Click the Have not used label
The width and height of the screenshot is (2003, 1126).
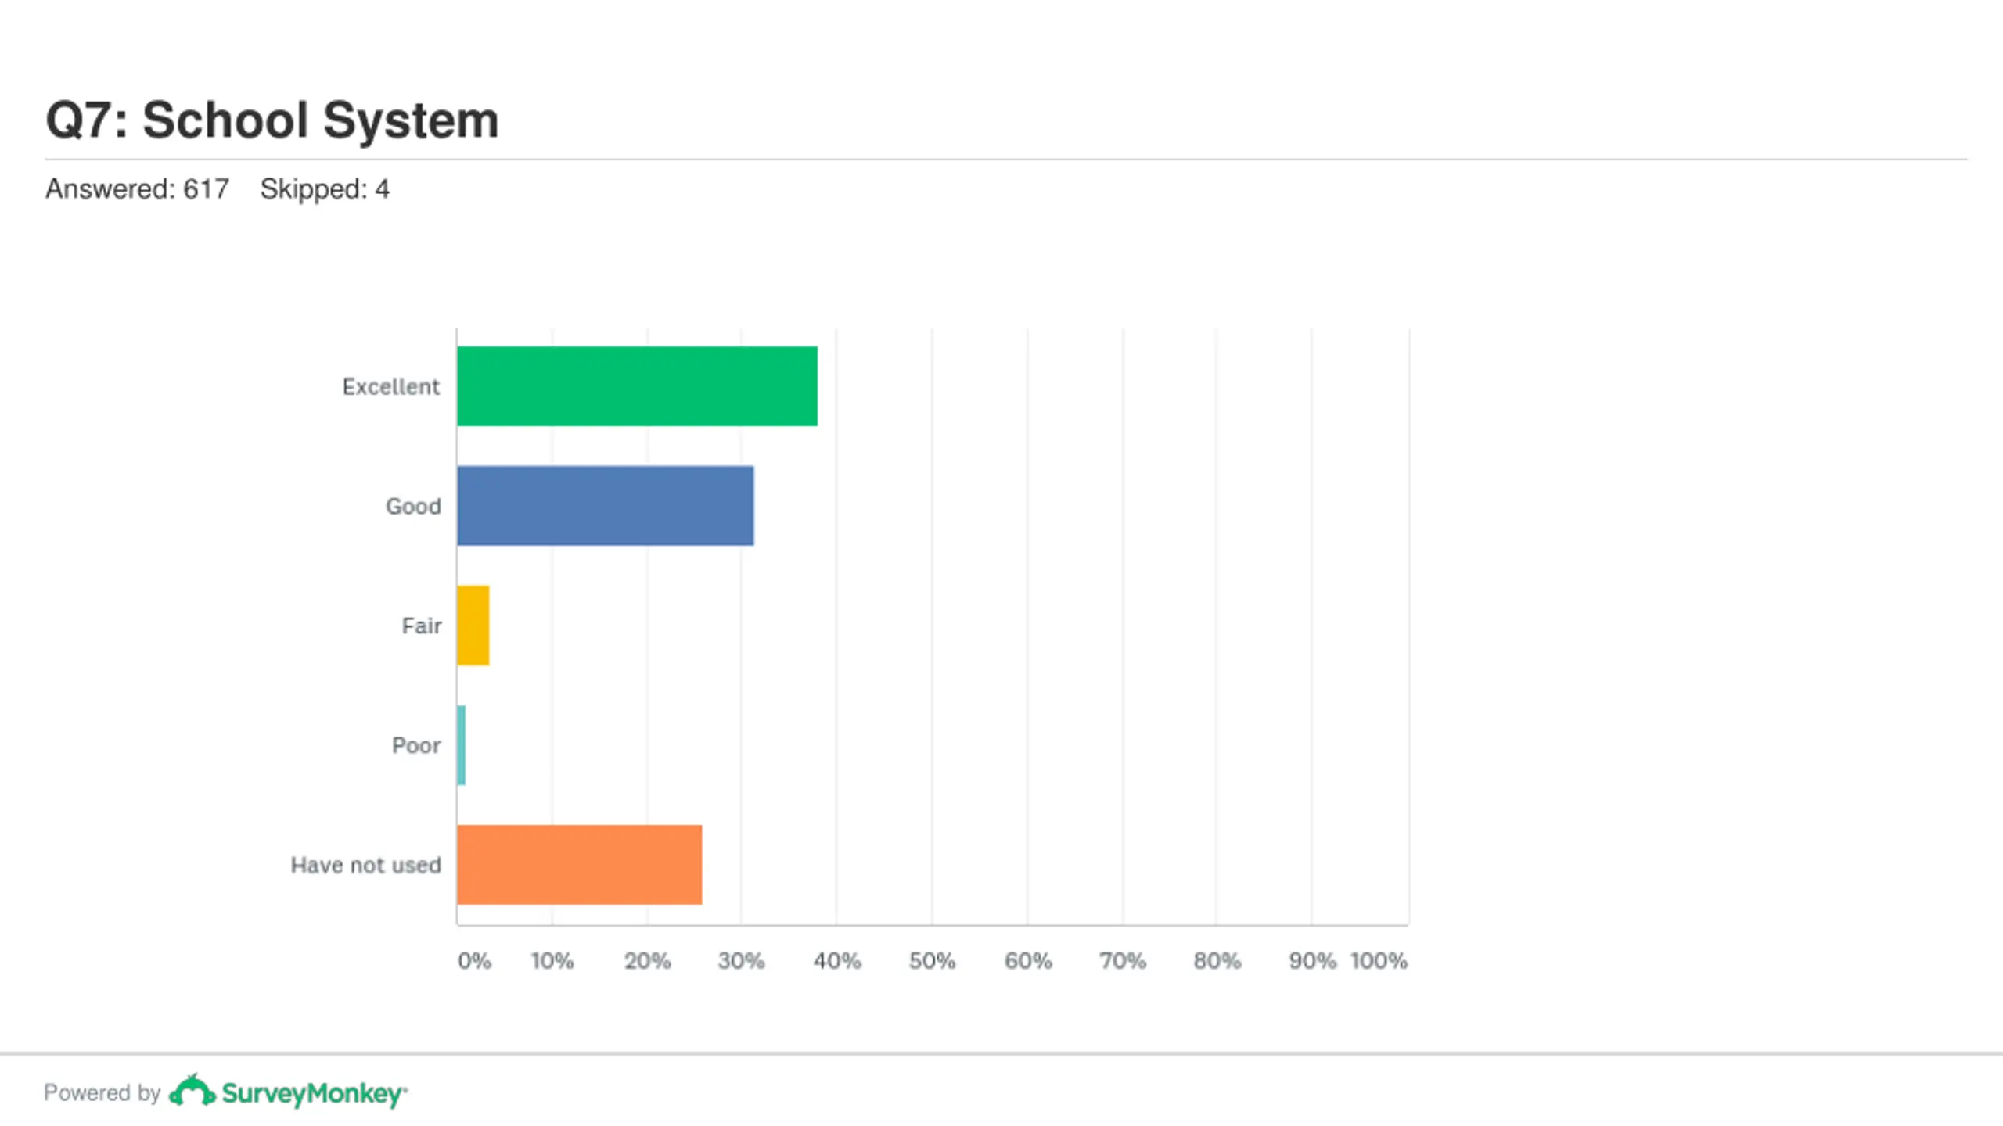coord(365,865)
